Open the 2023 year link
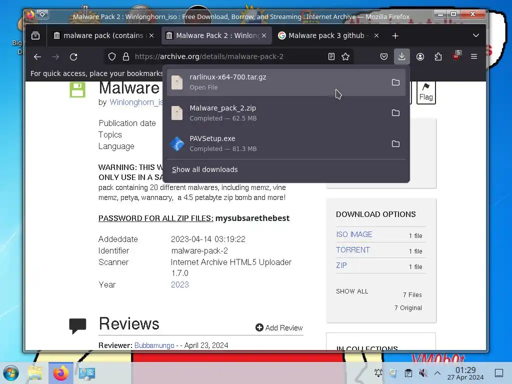Screen dimensions: 512x384 180,284
